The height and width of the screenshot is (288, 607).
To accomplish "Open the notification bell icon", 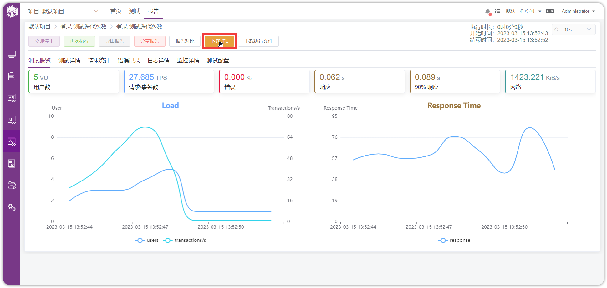I will point(488,12).
